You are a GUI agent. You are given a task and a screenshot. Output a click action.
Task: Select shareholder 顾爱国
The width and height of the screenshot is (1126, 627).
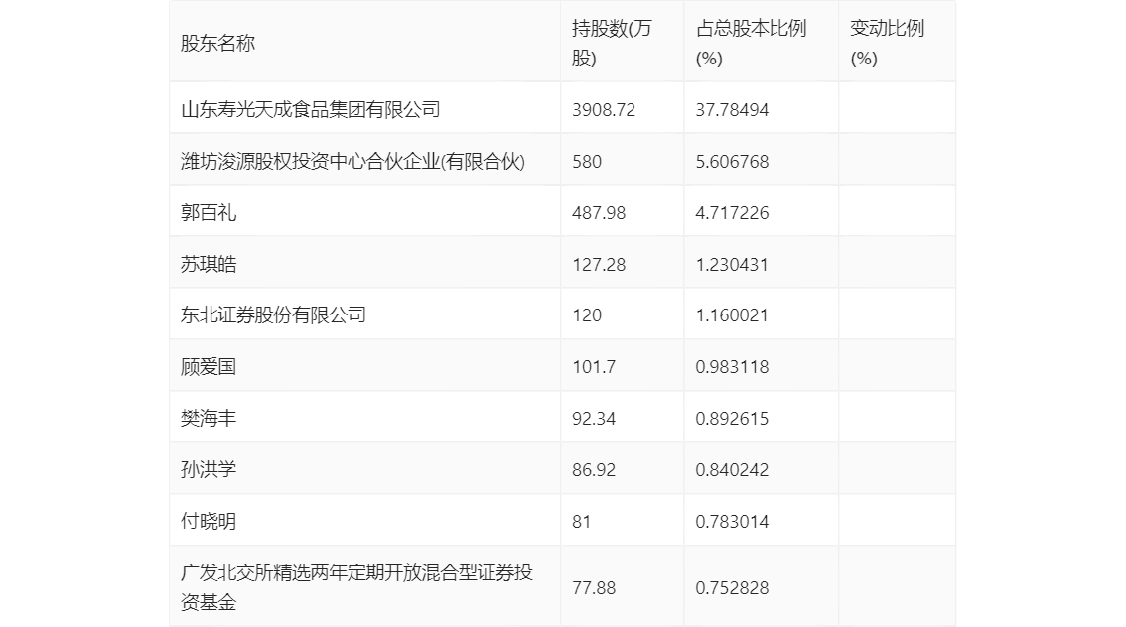coord(209,367)
